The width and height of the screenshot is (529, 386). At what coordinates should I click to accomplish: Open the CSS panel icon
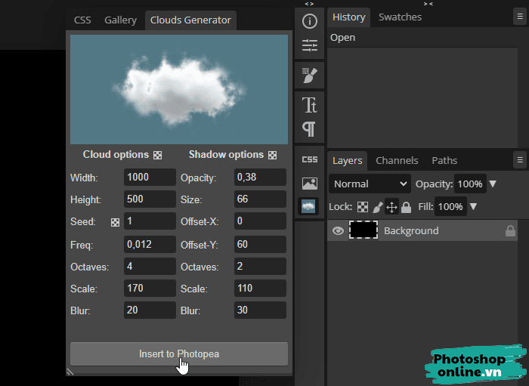(x=309, y=159)
